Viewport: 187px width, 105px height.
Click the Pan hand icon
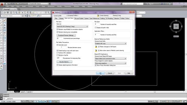[x=46, y=13]
